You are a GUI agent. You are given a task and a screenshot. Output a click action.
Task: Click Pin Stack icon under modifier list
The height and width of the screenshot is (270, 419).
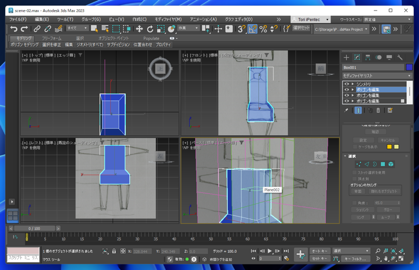coord(346,110)
